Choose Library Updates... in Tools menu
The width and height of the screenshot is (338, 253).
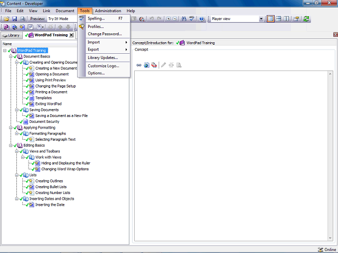coord(104,57)
